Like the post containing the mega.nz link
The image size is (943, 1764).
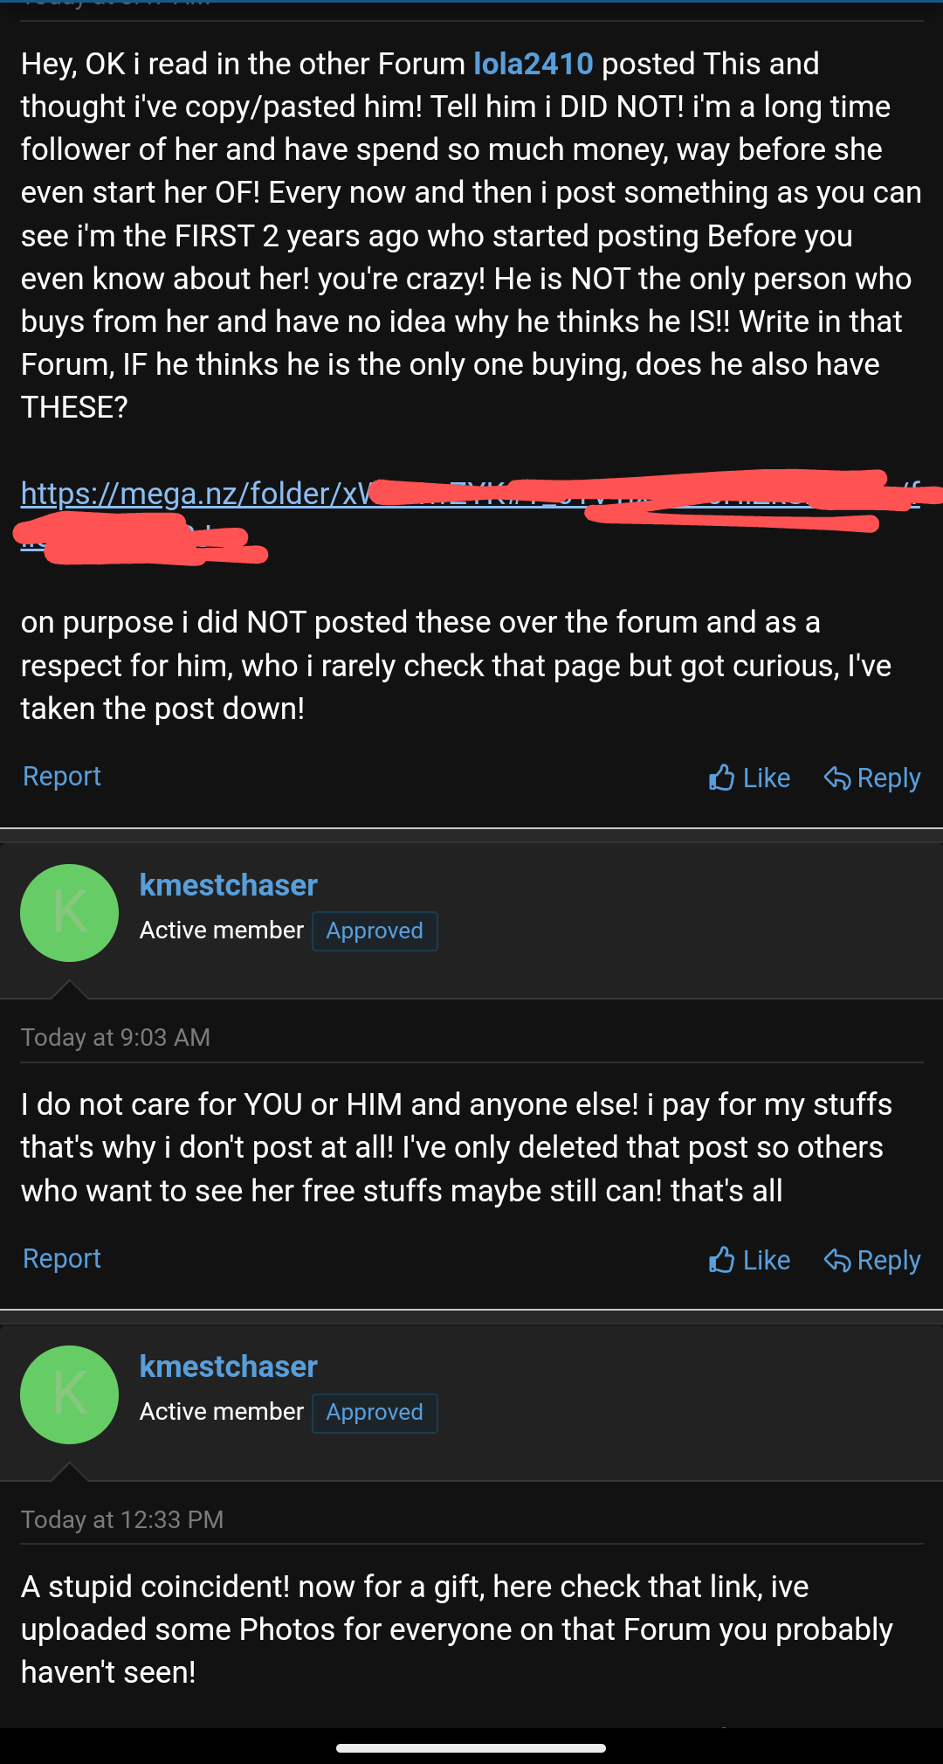[750, 778]
